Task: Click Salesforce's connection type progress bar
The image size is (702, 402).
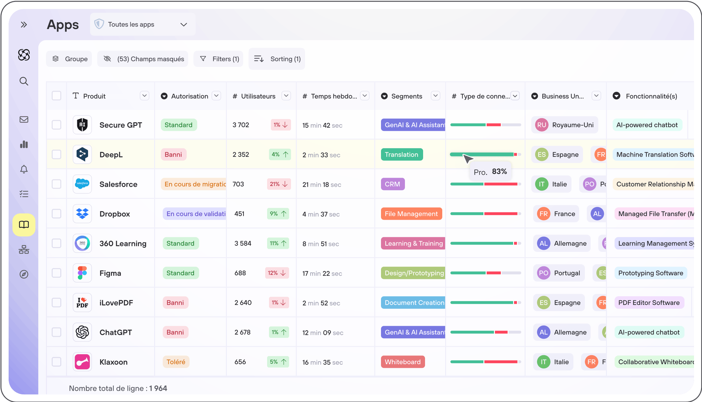Action: click(x=485, y=184)
